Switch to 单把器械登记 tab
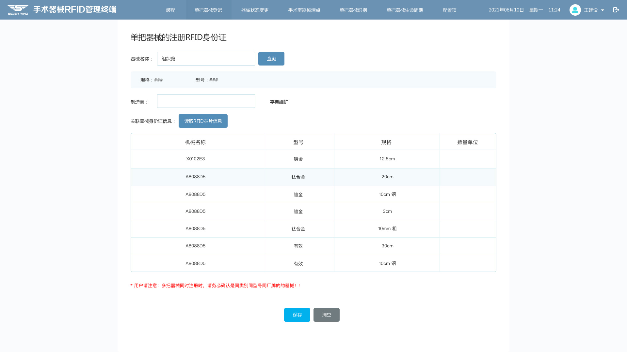627x352 pixels. click(x=208, y=10)
